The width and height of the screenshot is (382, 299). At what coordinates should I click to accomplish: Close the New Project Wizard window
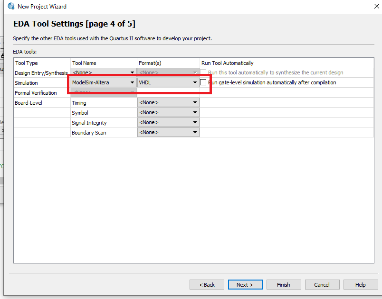point(376,6)
